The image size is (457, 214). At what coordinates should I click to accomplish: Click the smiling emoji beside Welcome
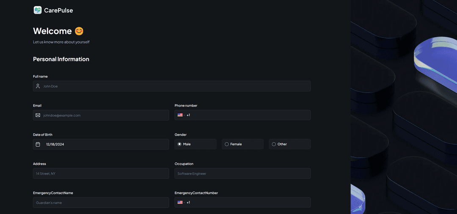click(x=79, y=31)
